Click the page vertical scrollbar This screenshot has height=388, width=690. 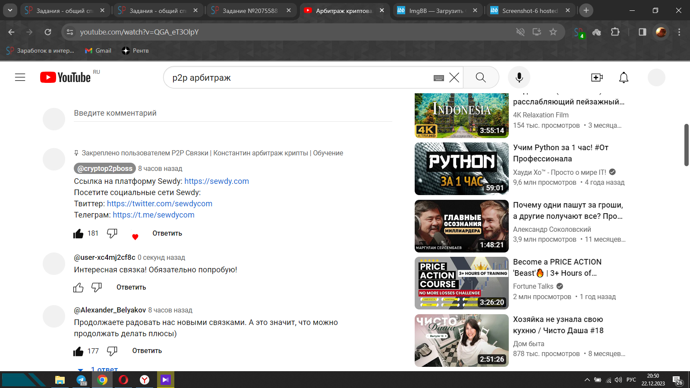686,145
